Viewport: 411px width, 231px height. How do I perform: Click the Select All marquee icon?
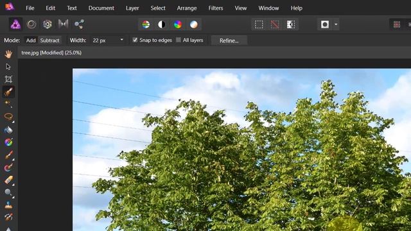[259, 24]
